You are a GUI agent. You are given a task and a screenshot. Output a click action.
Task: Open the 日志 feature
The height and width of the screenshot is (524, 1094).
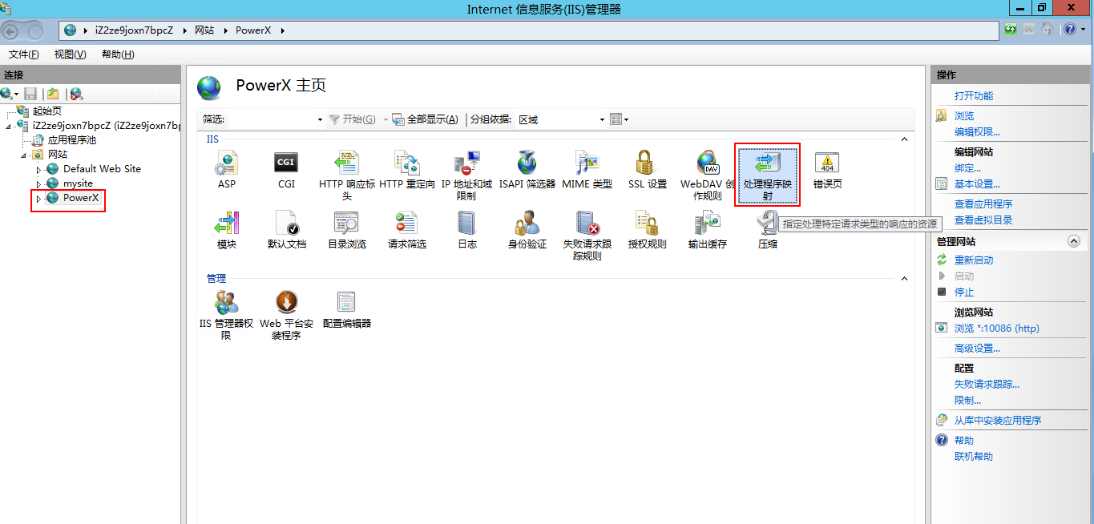click(x=466, y=228)
